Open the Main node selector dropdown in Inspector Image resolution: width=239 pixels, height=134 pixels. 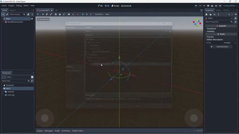point(219,18)
